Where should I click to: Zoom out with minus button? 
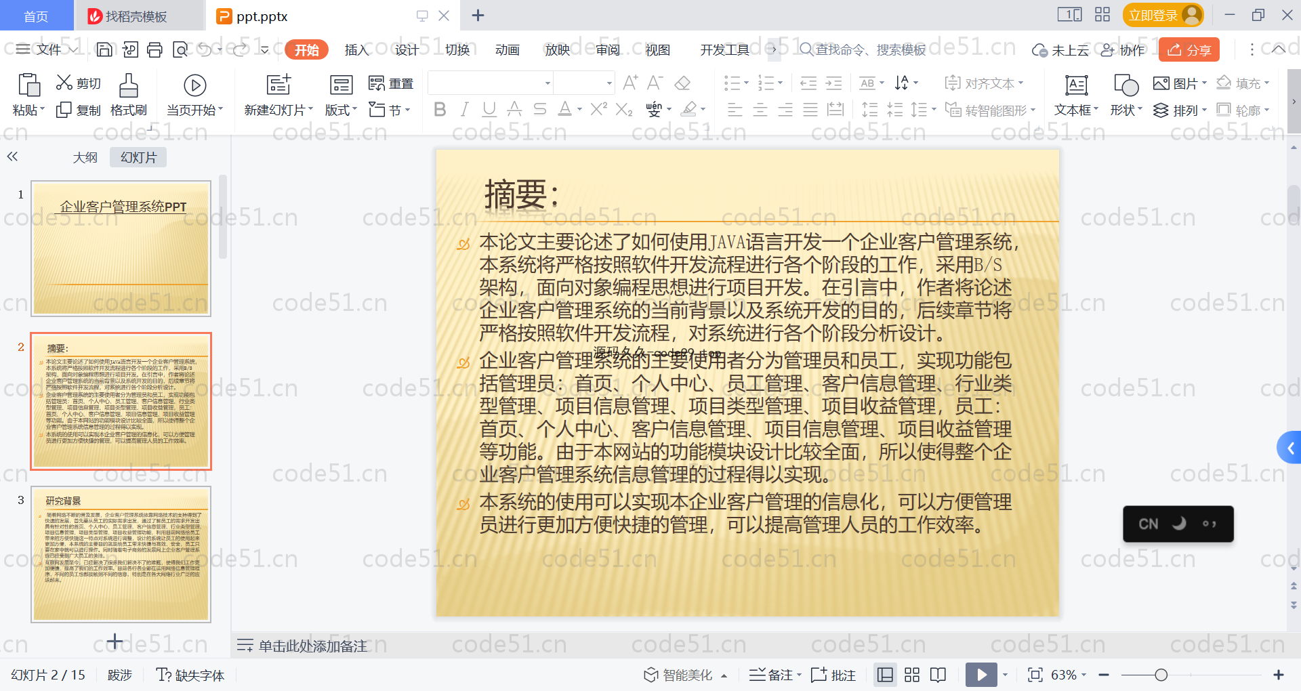coord(1104,675)
